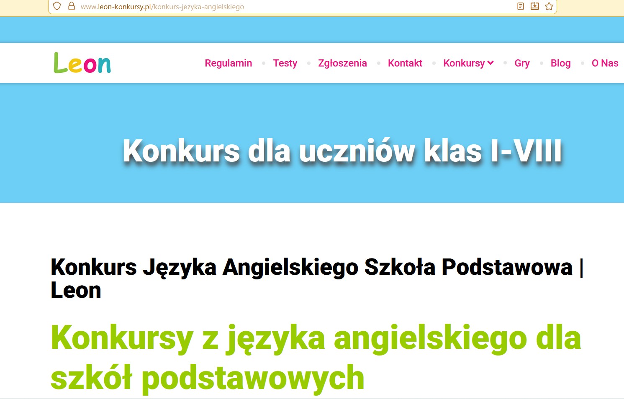Click the Konkursy menu label

coord(464,63)
